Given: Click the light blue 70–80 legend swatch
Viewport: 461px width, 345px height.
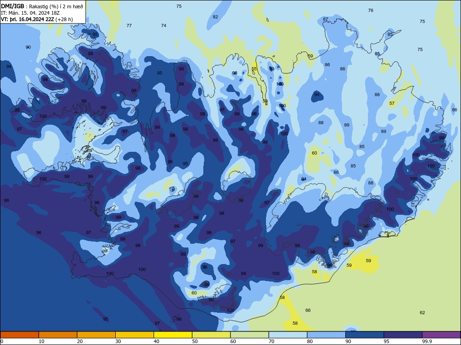Looking at the screenshot, I should (288, 335).
